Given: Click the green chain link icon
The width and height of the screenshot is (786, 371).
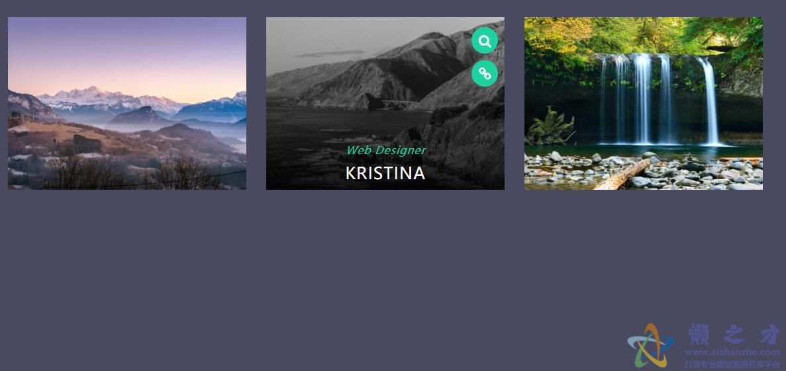Looking at the screenshot, I should (x=484, y=73).
